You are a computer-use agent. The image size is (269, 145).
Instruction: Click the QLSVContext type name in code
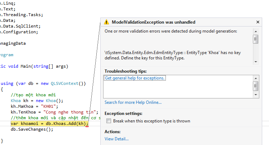64,83
